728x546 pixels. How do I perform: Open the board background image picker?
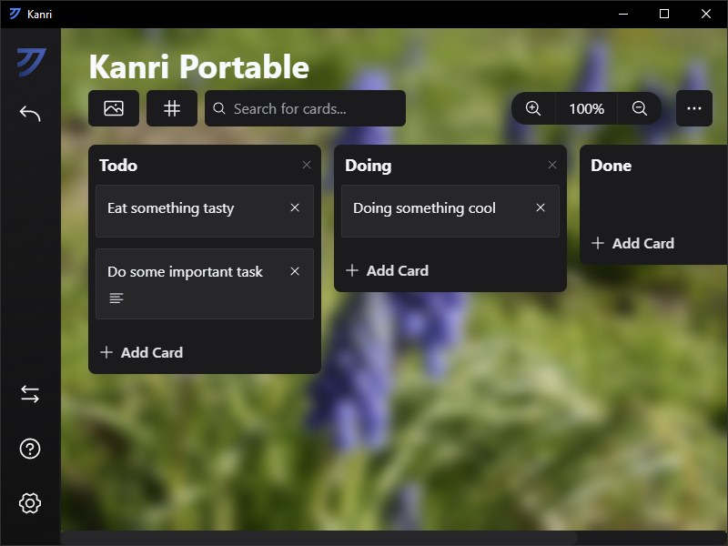pyautogui.click(x=114, y=108)
